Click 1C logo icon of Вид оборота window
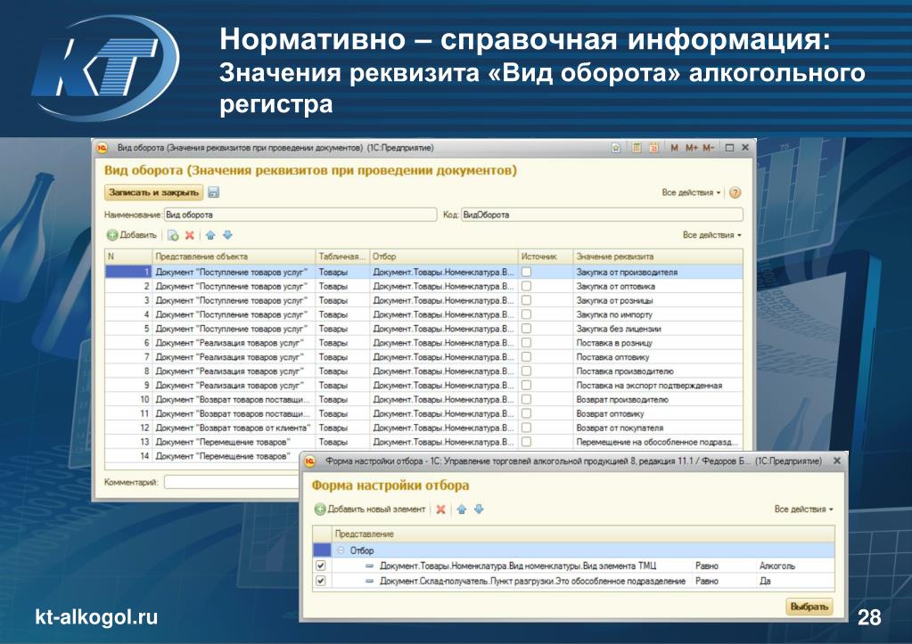The image size is (912, 644). tap(103, 148)
